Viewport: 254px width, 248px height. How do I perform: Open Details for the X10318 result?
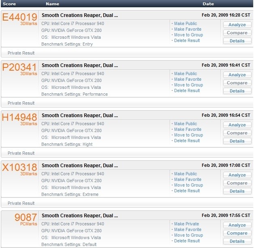click(x=237, y=191)
